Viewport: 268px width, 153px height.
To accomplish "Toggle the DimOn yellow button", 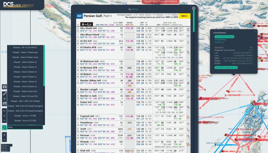I will [x=184, y=16].
